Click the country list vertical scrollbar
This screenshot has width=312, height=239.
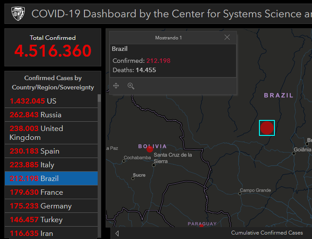pyautogui.click(x=99, y=133)
